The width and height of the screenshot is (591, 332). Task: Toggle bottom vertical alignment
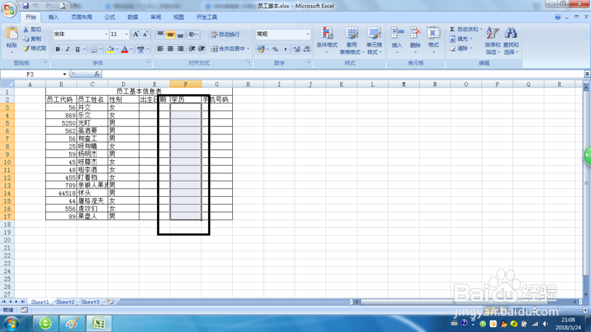pyautogui.click(x=180, y=34)
